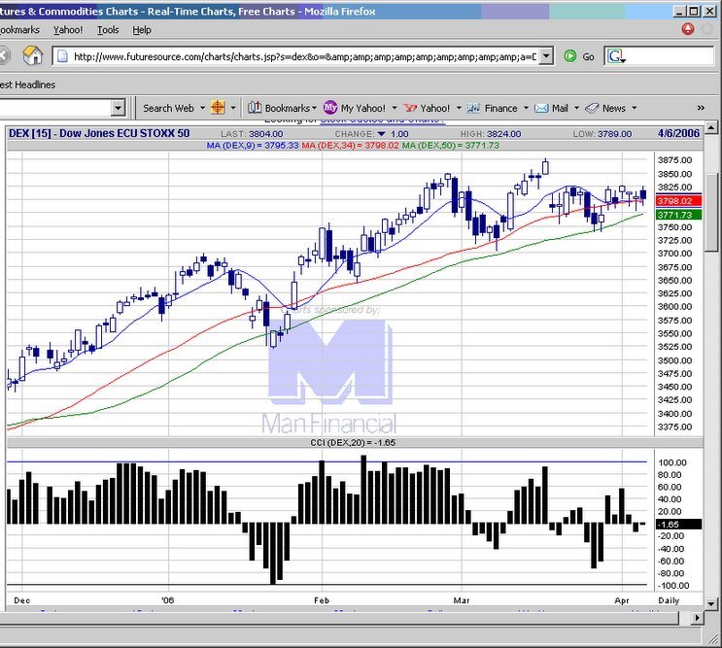
Task: Click the green Go arrow icon
Action: point(570,56)
